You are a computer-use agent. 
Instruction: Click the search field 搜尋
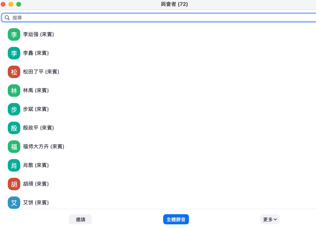pyautogui.click(x=159, y=18)
